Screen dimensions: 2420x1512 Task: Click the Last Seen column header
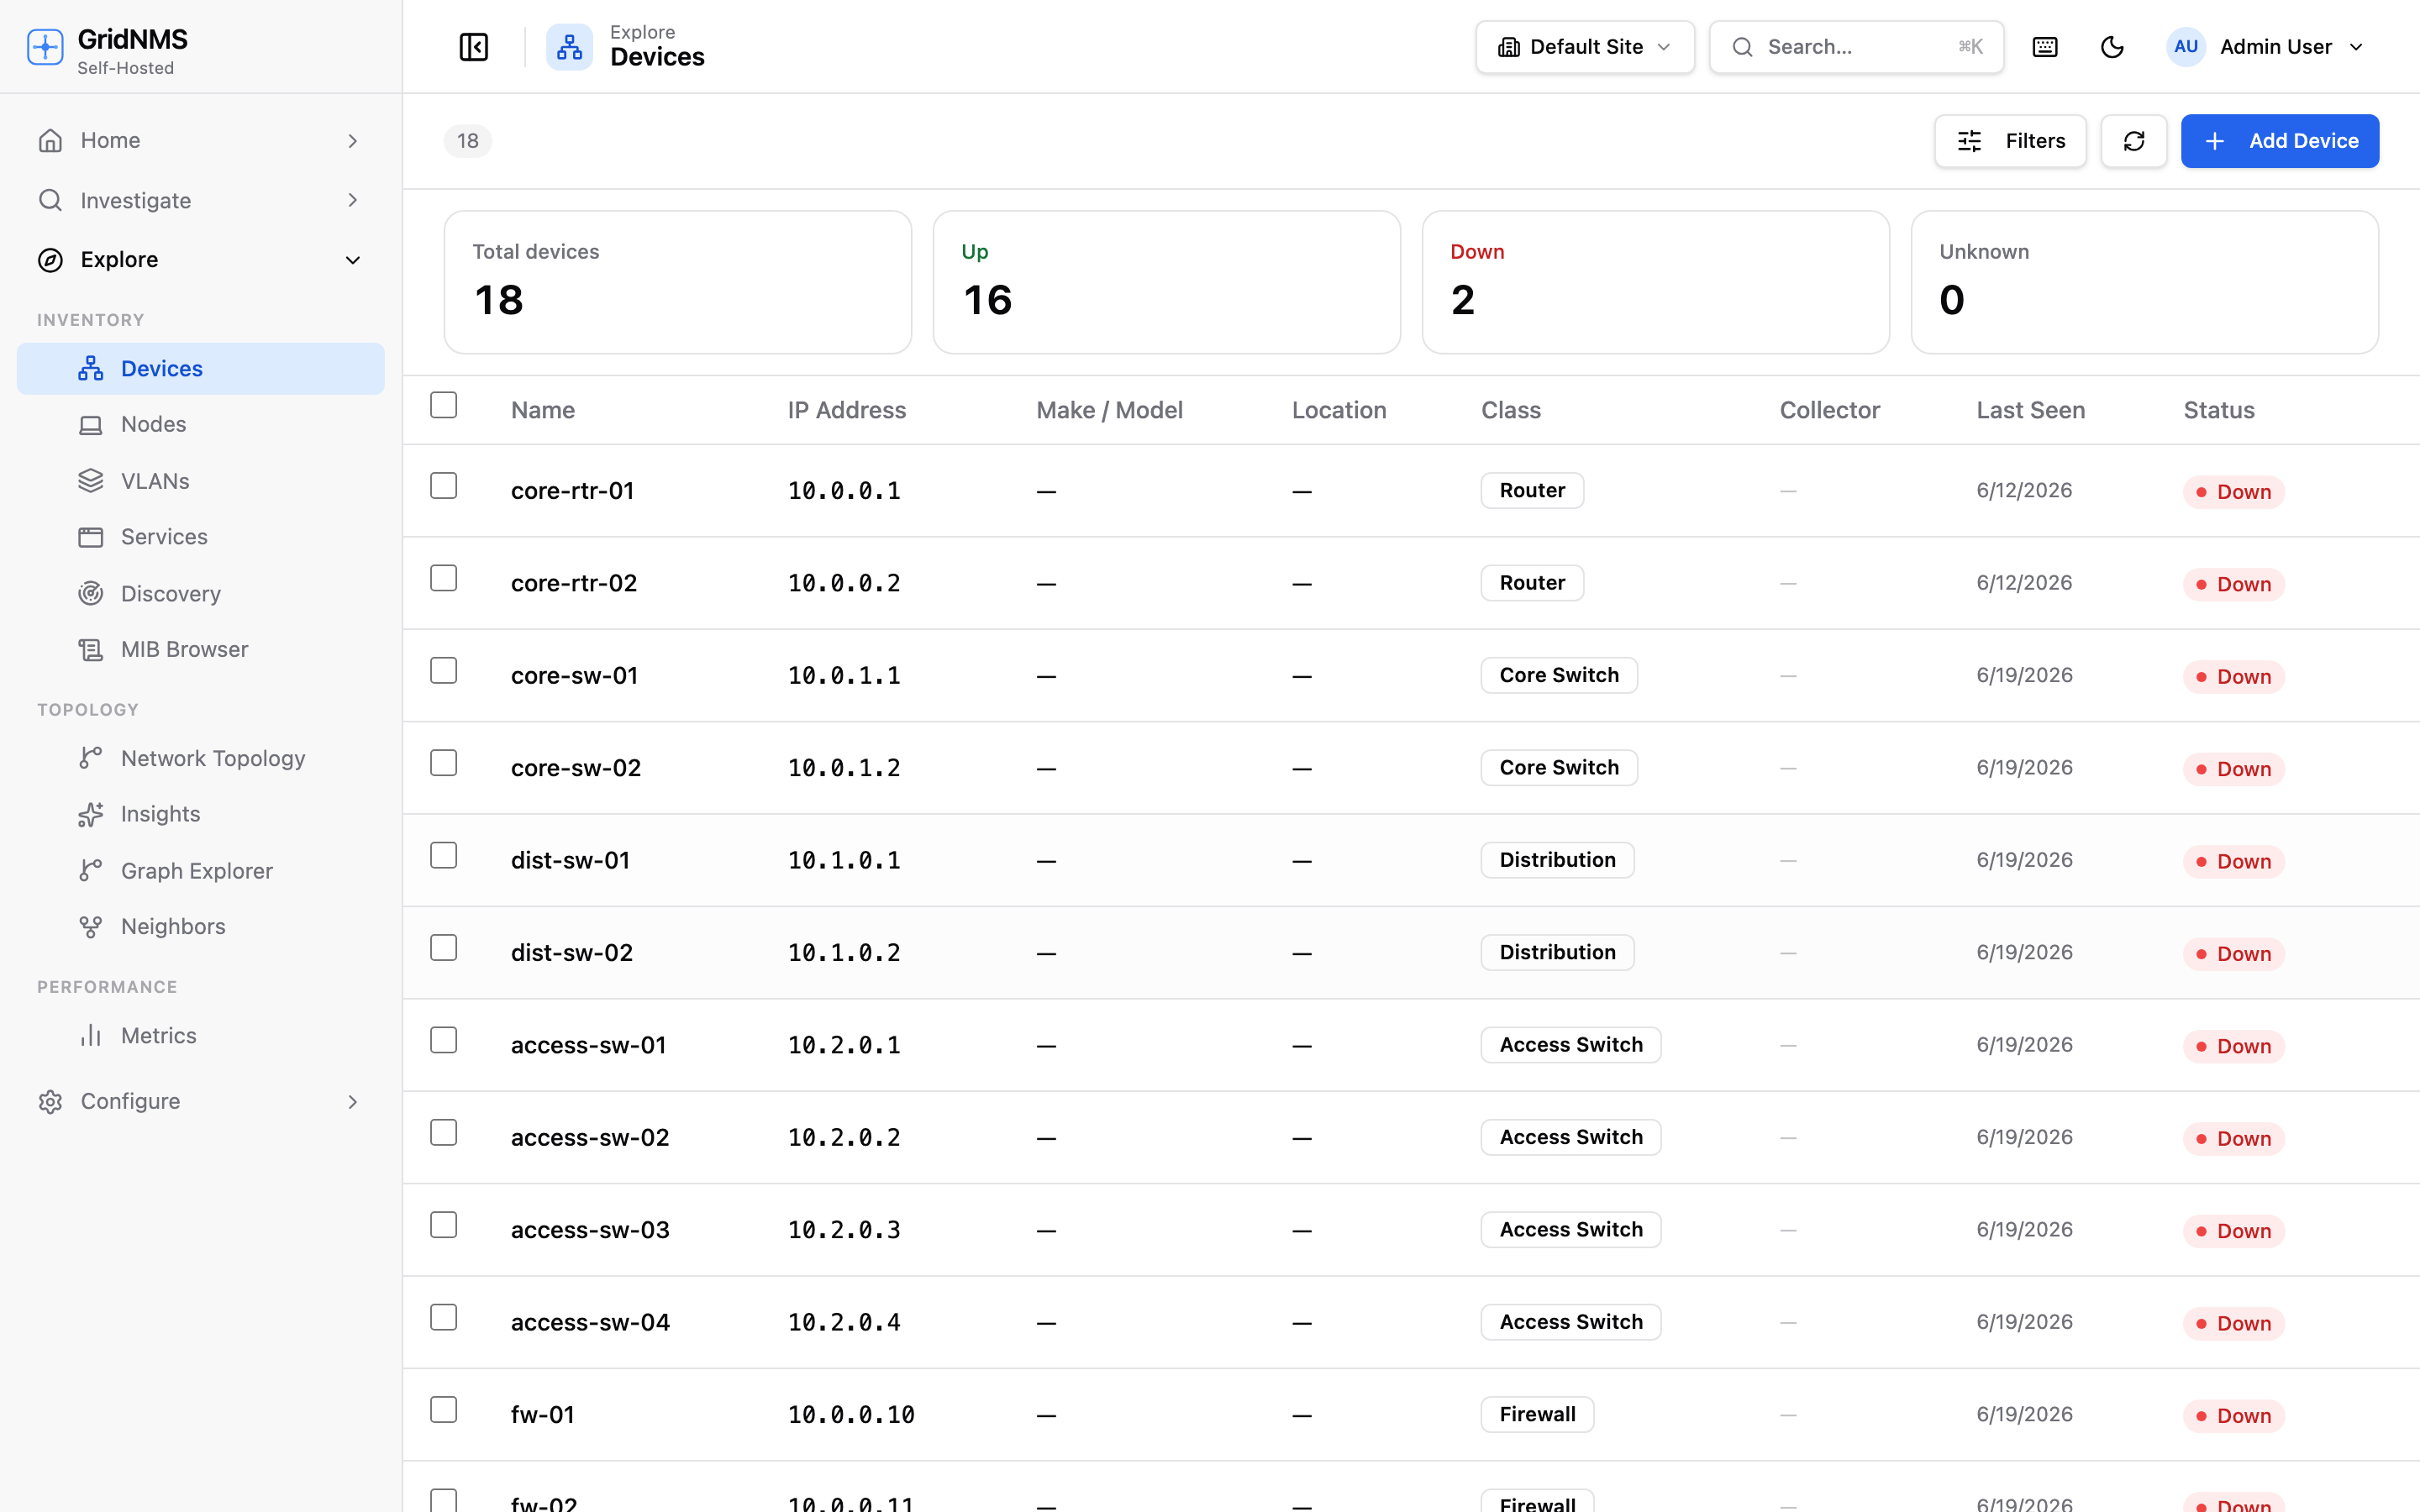point(2030,410)
